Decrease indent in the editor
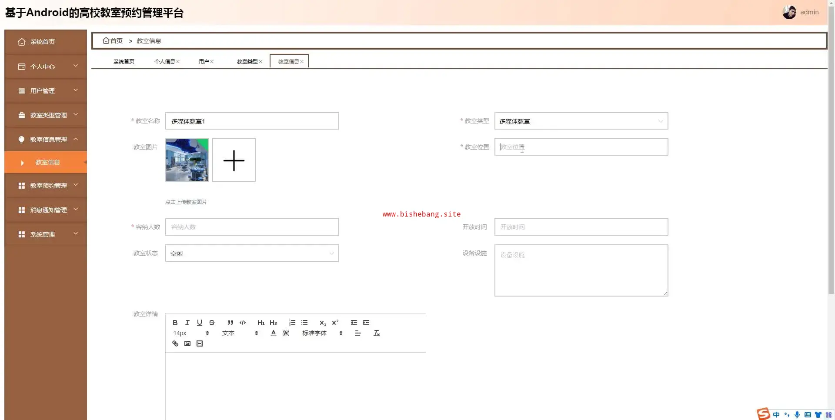The height and width of the screenshot is (420, 835). click(354, 323)
